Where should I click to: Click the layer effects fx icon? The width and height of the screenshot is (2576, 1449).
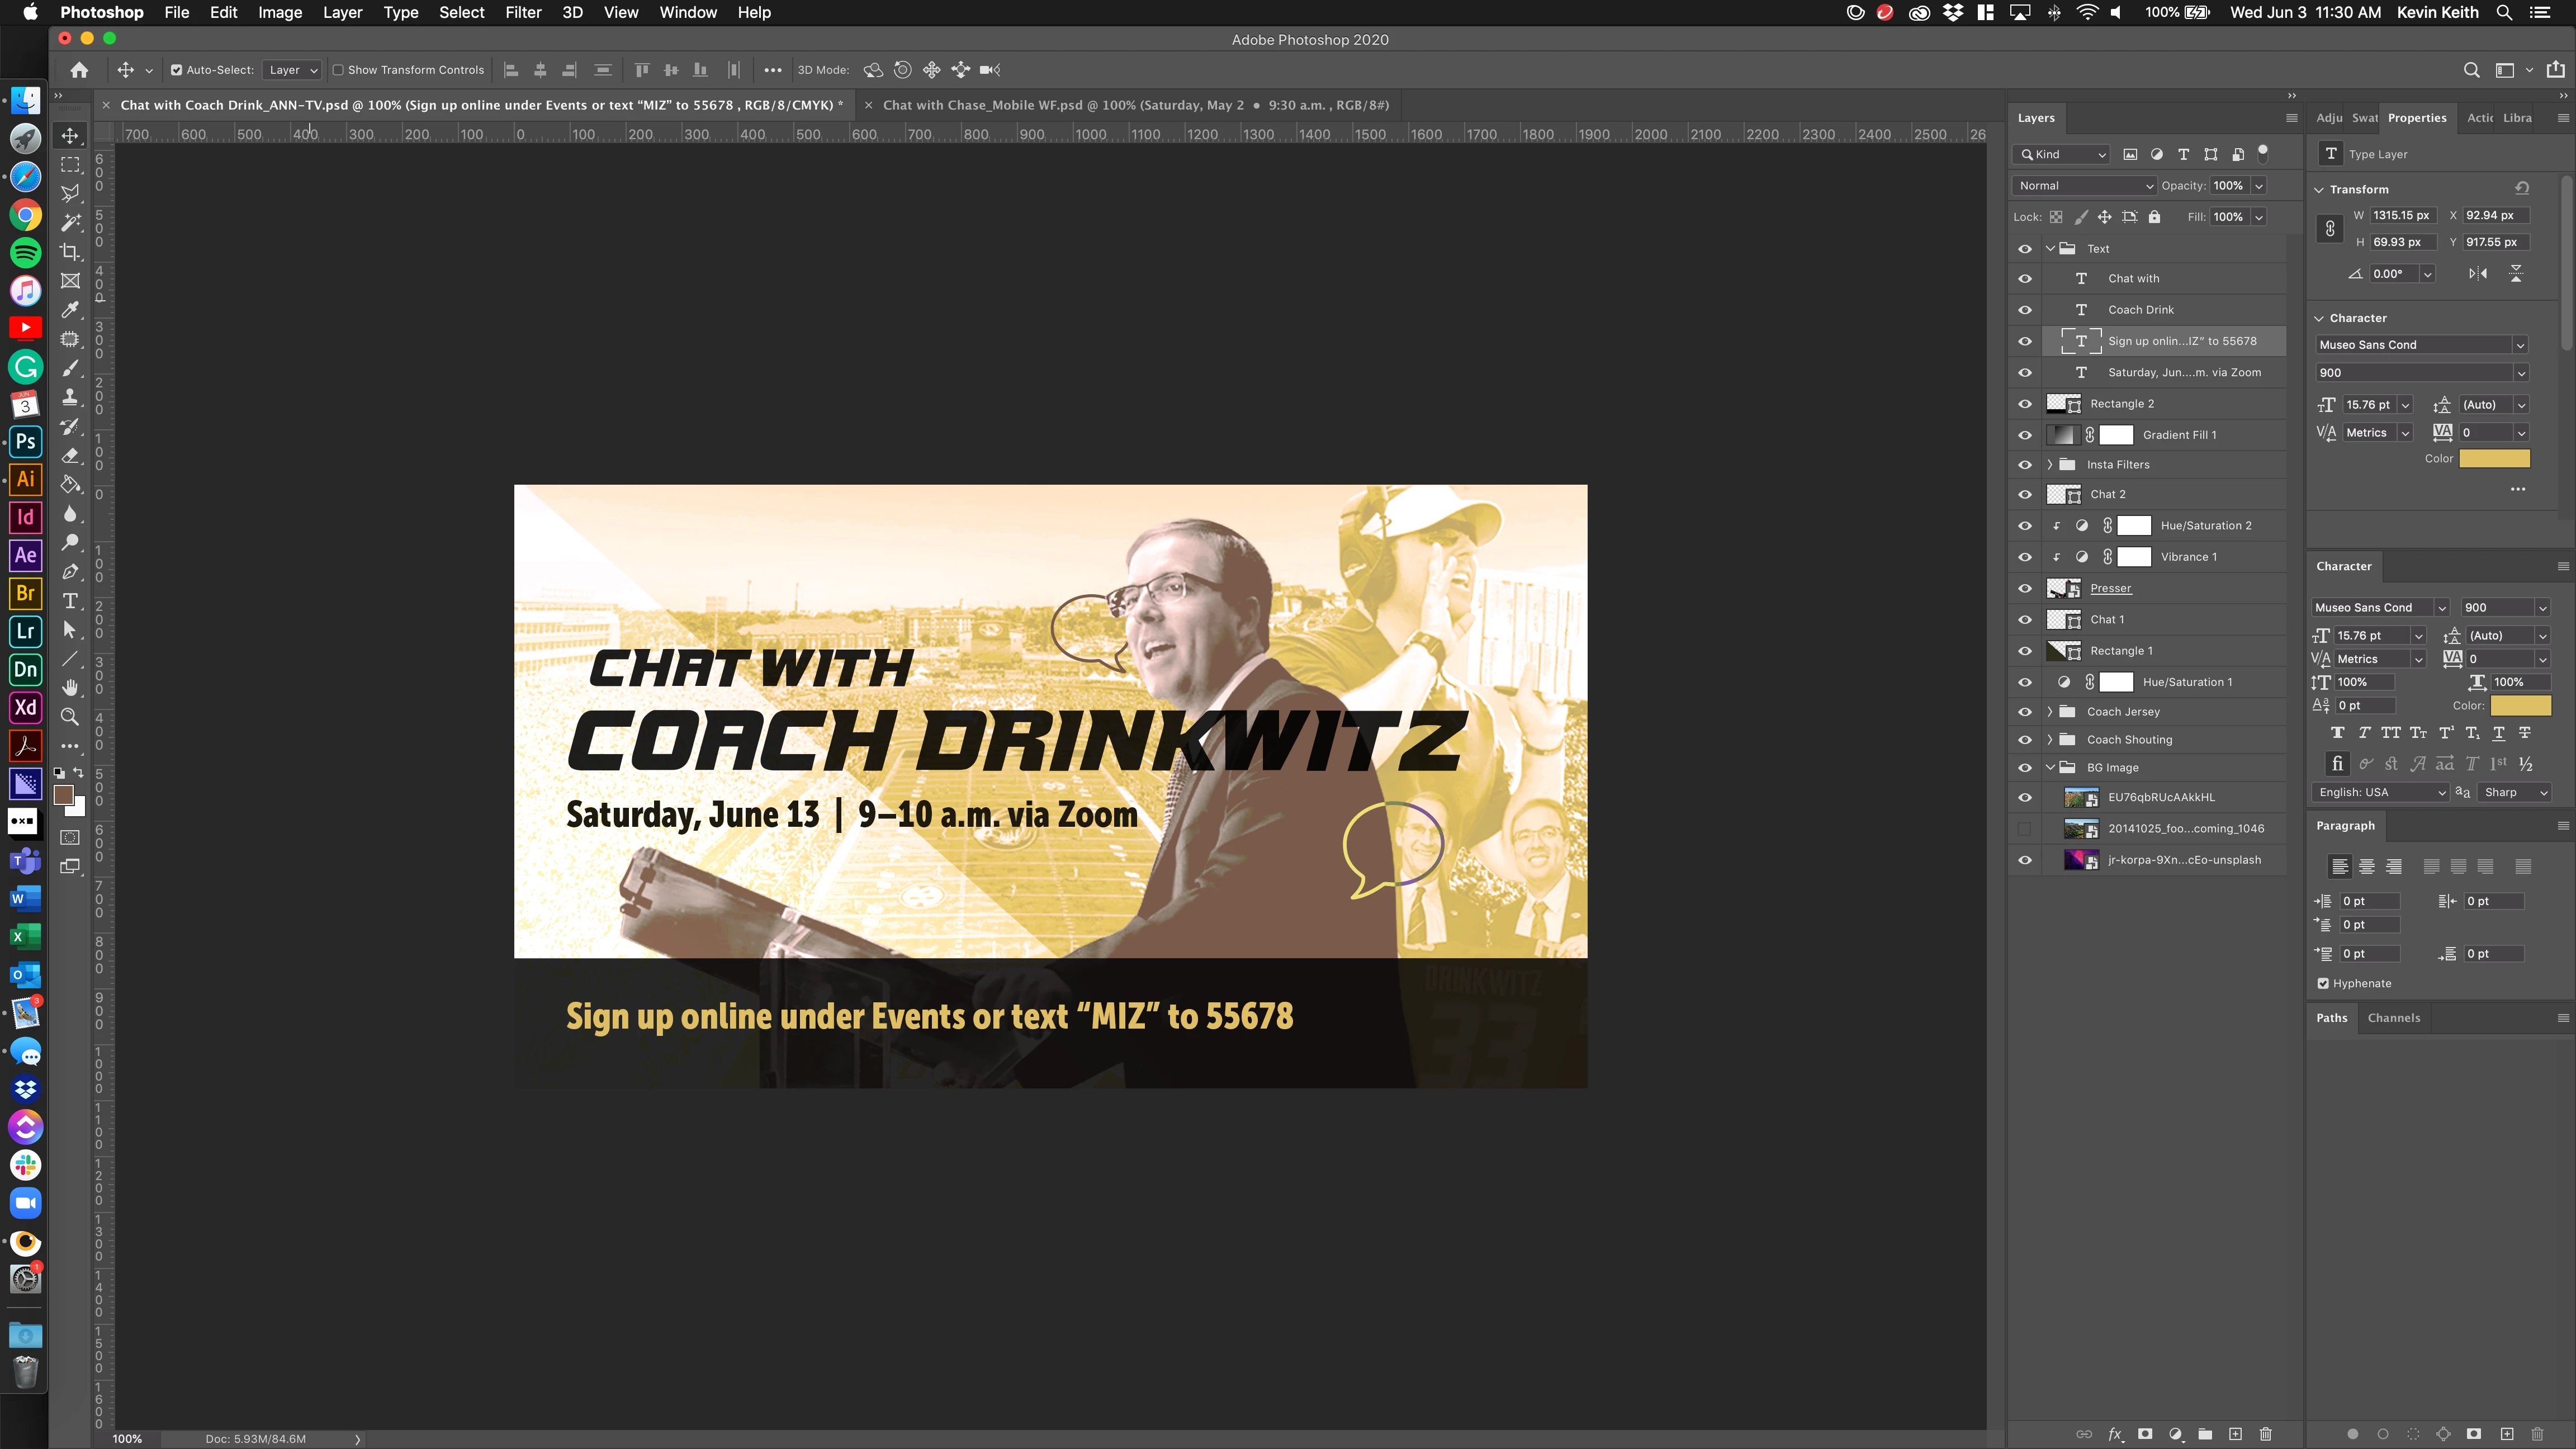tap(2115, 1434)
